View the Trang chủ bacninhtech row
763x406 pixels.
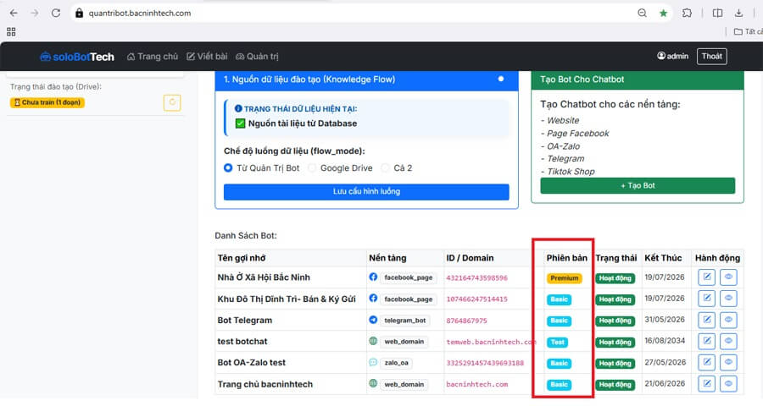[x=728, y=384]
